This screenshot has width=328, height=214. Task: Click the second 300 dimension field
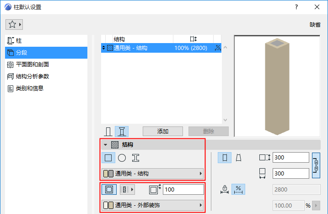coord(291,174)
